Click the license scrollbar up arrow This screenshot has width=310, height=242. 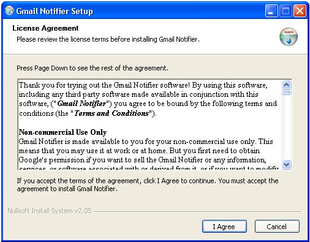click(286, 85)
